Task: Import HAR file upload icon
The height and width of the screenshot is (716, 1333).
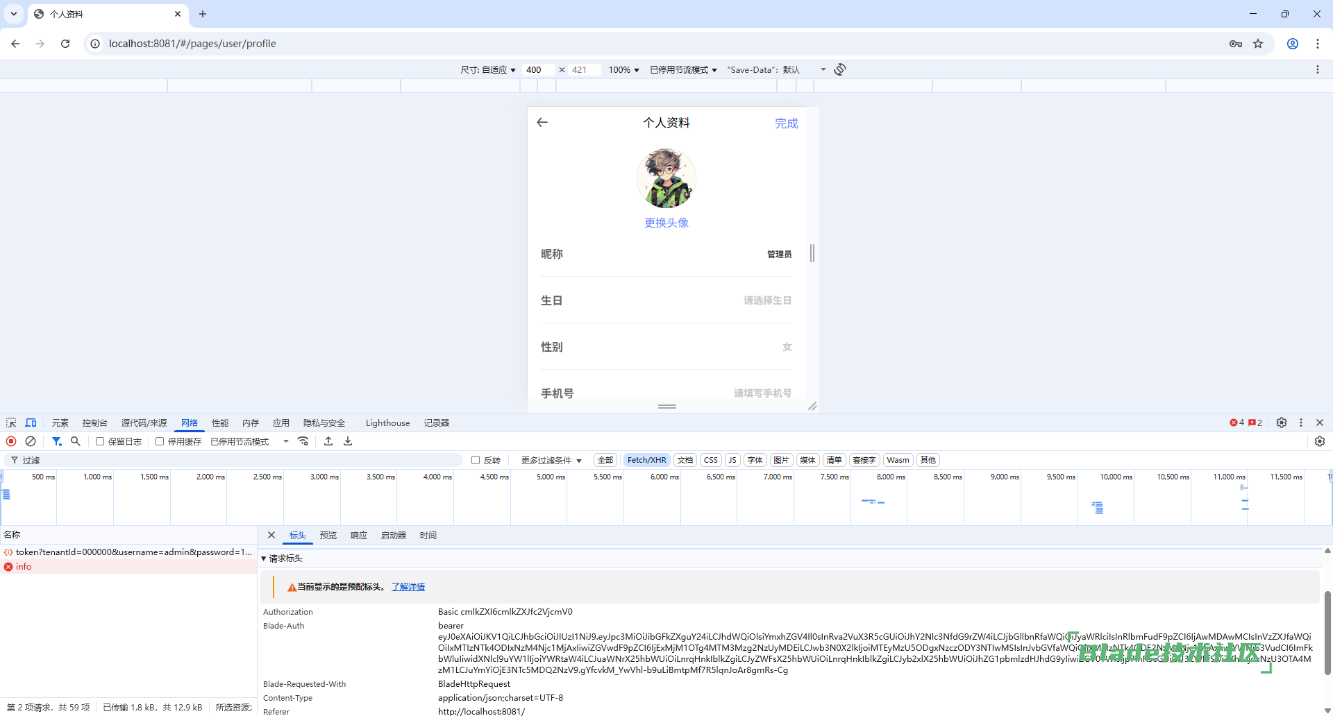Action: tap(328, 441)
